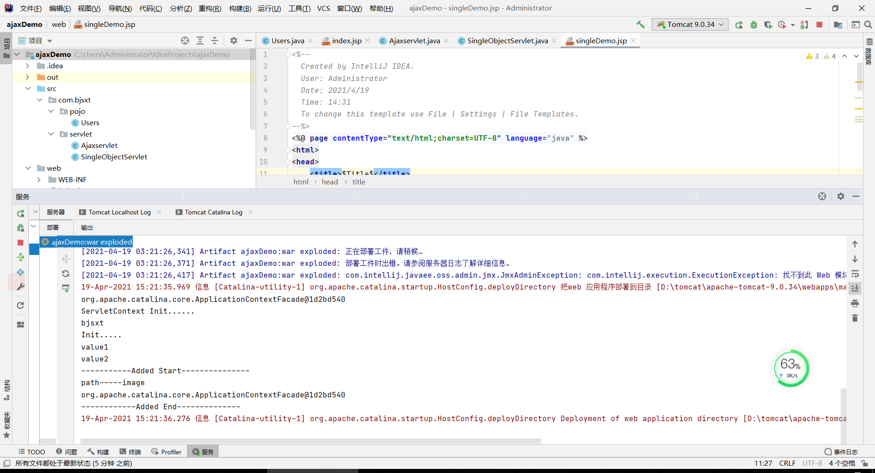Click the UTF-8 encoding in status bar
The height and width of the screenshot is (473, 875).
[812, 463]
